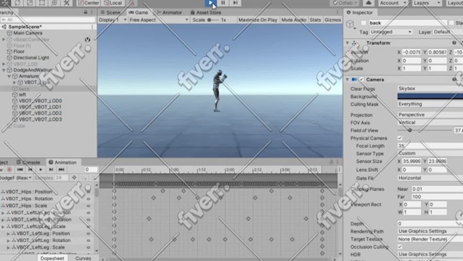This screenshot has width=463, height=261.
Task: Open the Background color swatch
Action: tap(430, 96)
